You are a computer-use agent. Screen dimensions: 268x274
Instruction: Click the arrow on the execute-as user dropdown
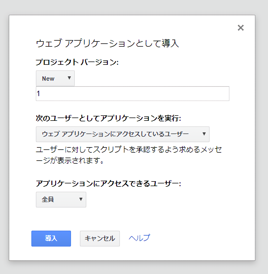click(204, 134)
